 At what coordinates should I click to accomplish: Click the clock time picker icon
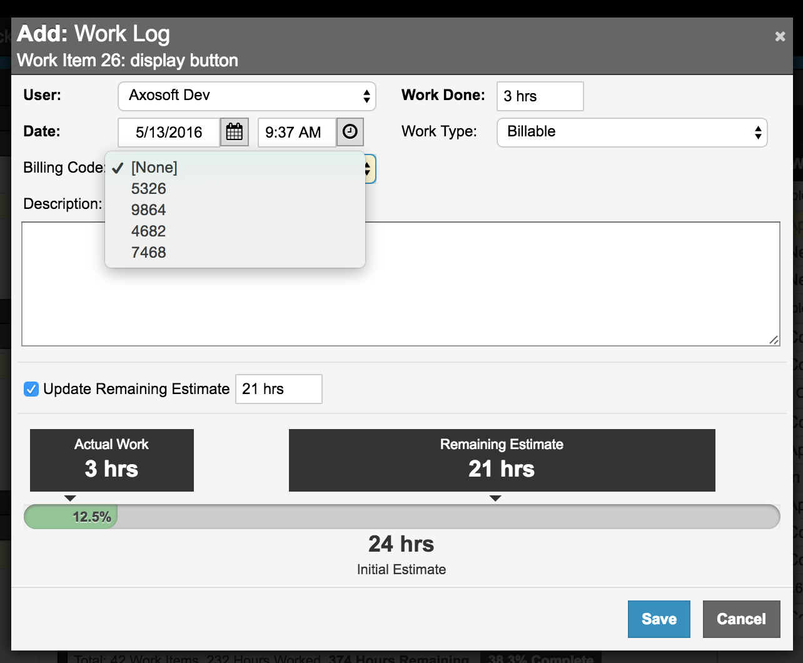pos(350,132)
